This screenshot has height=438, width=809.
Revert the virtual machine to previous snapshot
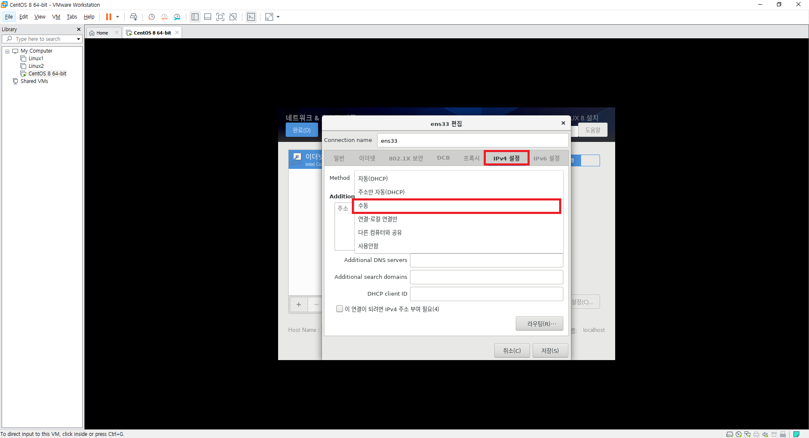coord(164,17)
